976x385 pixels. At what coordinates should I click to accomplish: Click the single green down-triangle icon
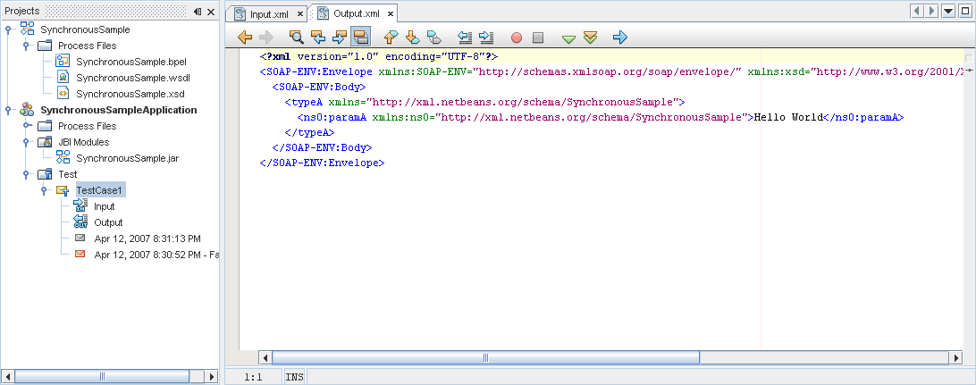[568, 38]
